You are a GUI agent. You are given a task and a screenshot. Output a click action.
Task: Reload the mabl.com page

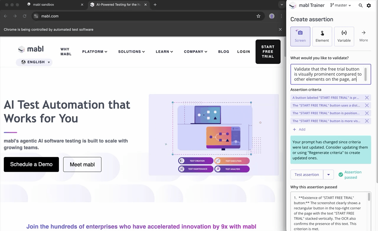(25, 16)
